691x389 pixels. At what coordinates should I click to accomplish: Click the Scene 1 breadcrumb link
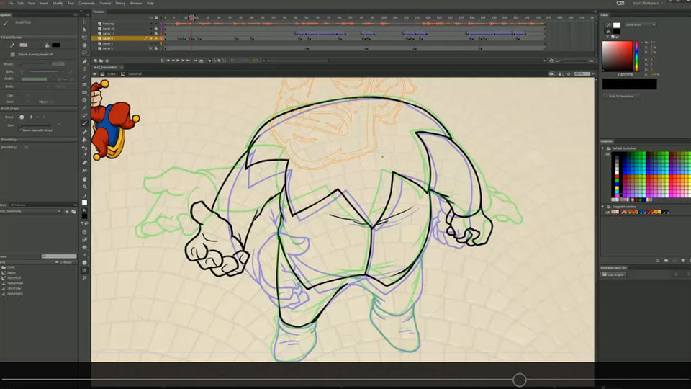(114, 73)
